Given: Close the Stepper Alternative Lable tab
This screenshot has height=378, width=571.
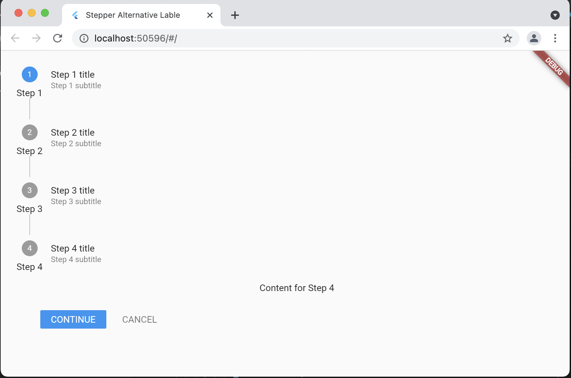Looking at the screenshot, I should [x=210, y=15].
